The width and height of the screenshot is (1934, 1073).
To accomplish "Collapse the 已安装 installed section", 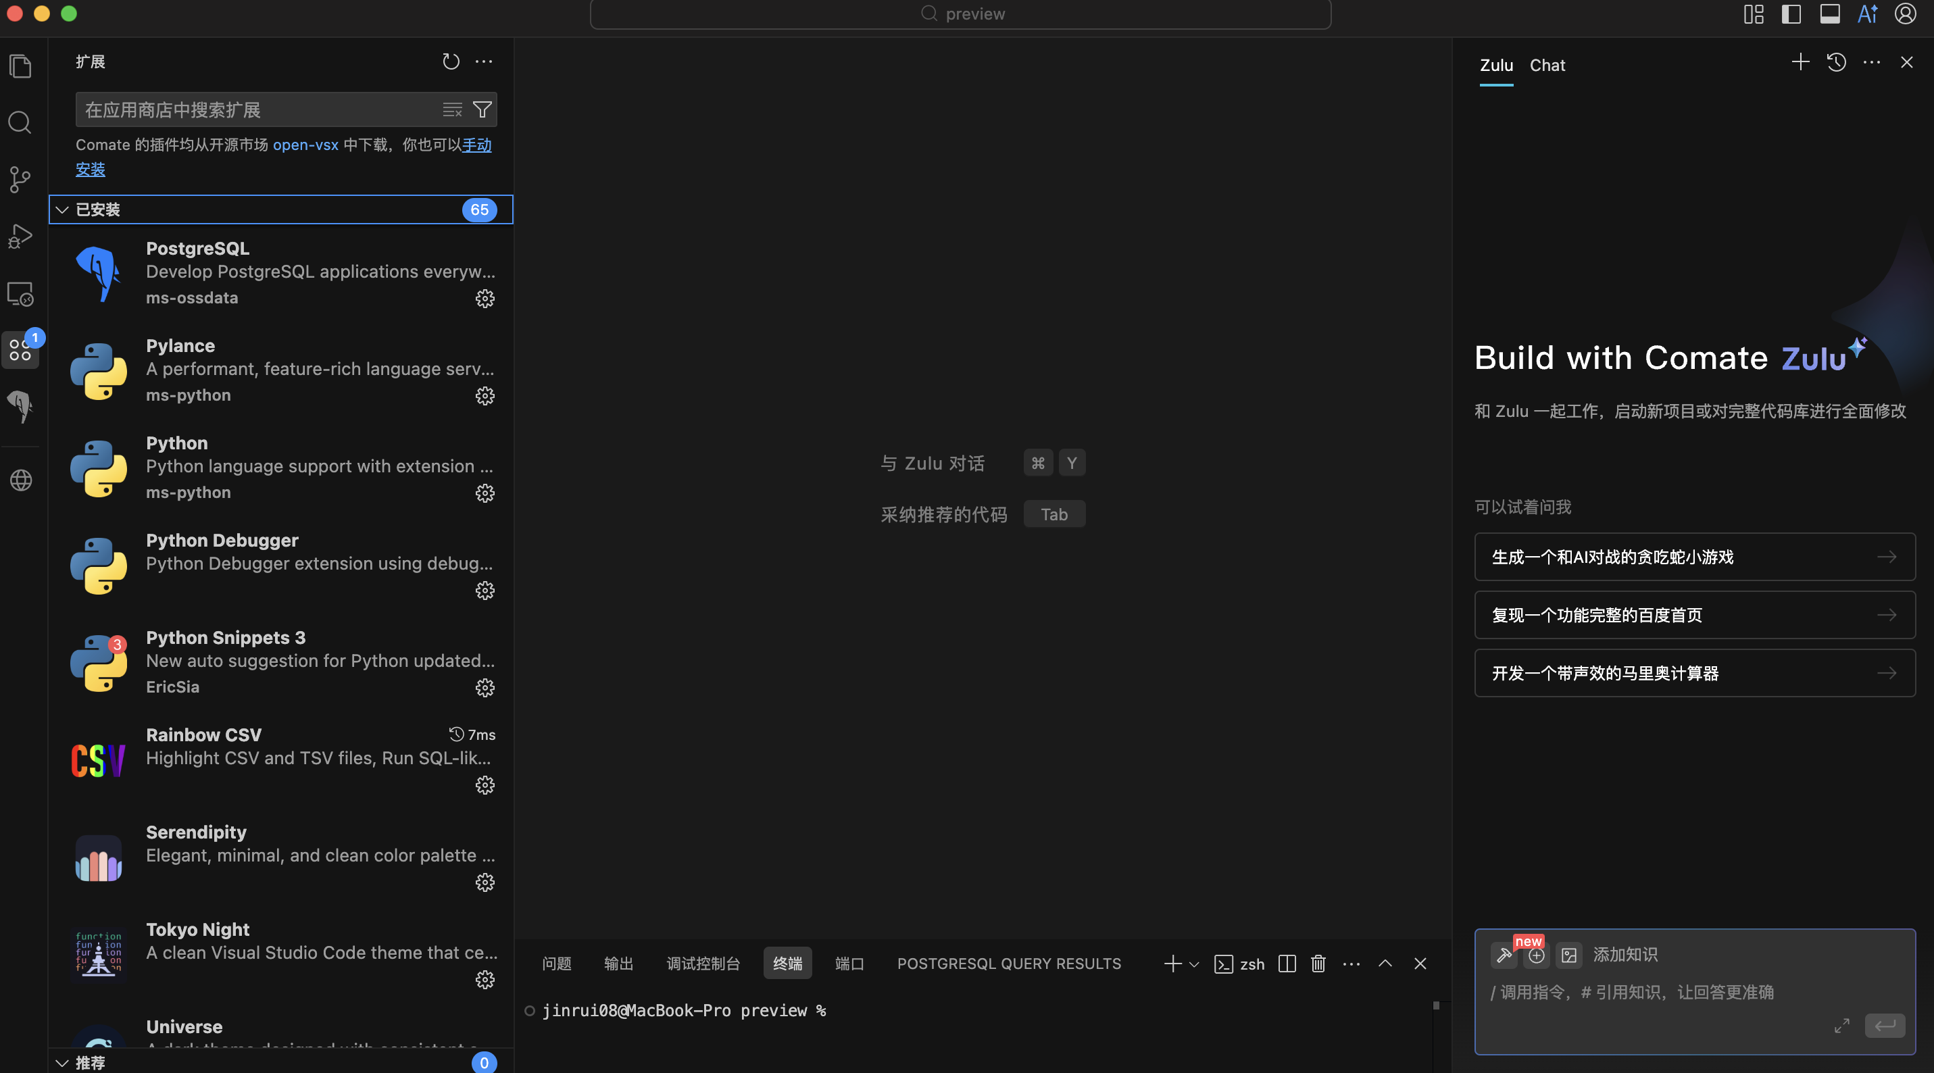I will (x=281, y=209).
